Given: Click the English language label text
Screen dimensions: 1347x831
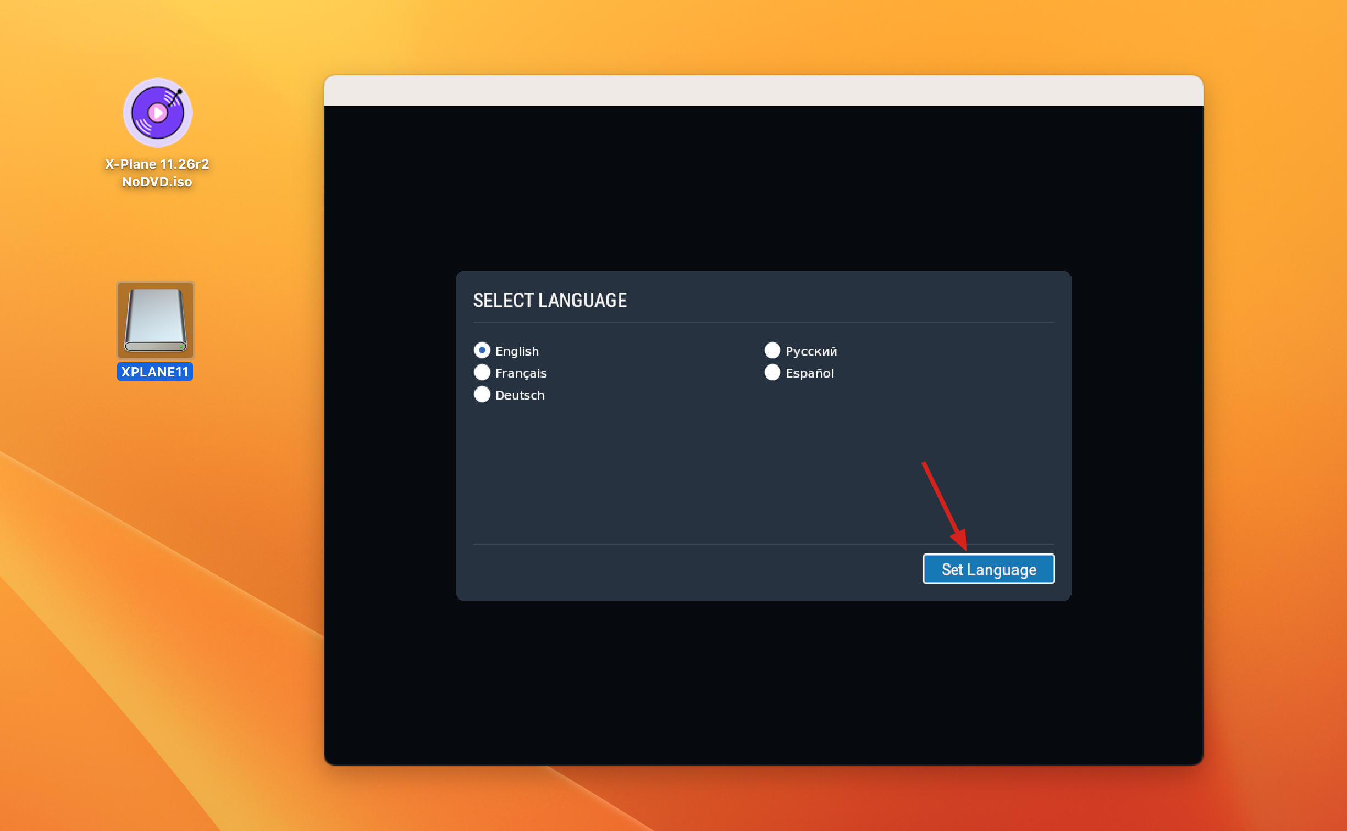Looking at the screenshot, I should (517, 351).
